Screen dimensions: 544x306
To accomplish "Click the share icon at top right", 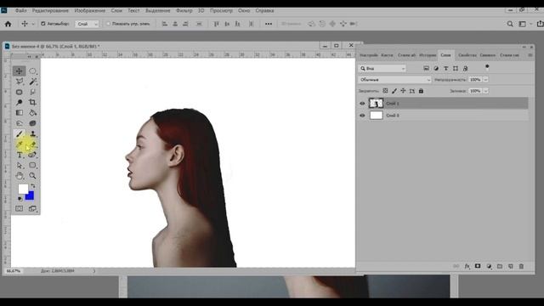I will click(540, 24).
